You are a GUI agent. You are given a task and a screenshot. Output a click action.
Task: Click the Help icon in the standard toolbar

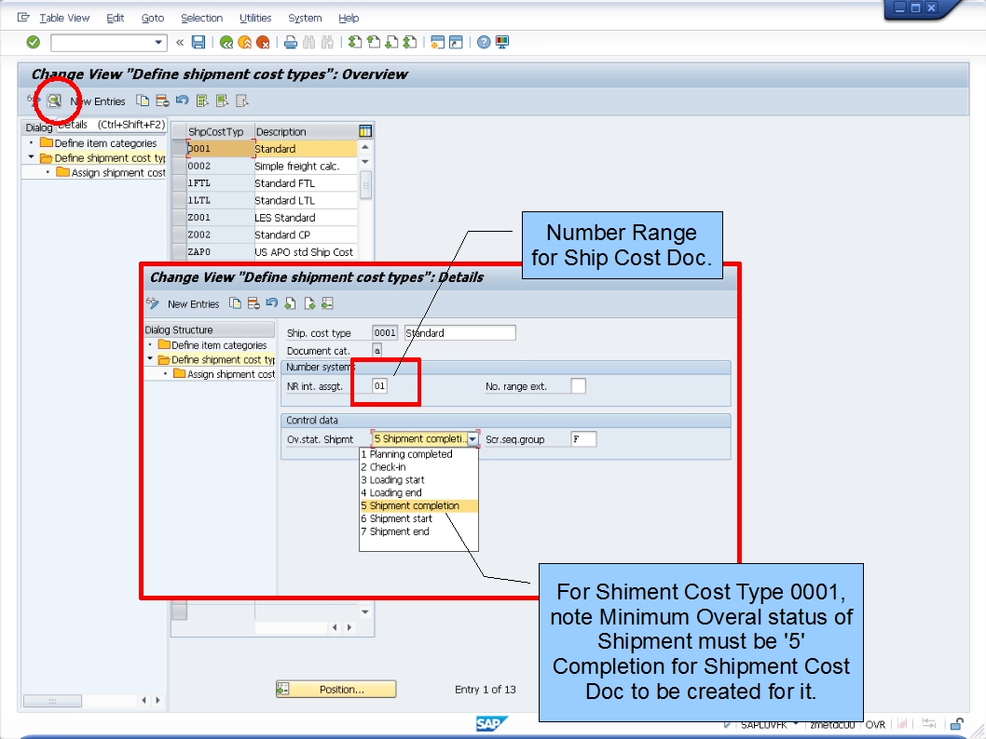[482, 41]
